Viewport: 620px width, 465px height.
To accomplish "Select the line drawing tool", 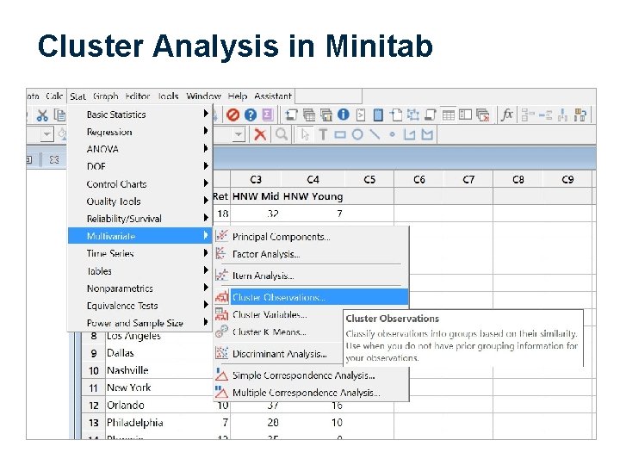I will 375,134.
